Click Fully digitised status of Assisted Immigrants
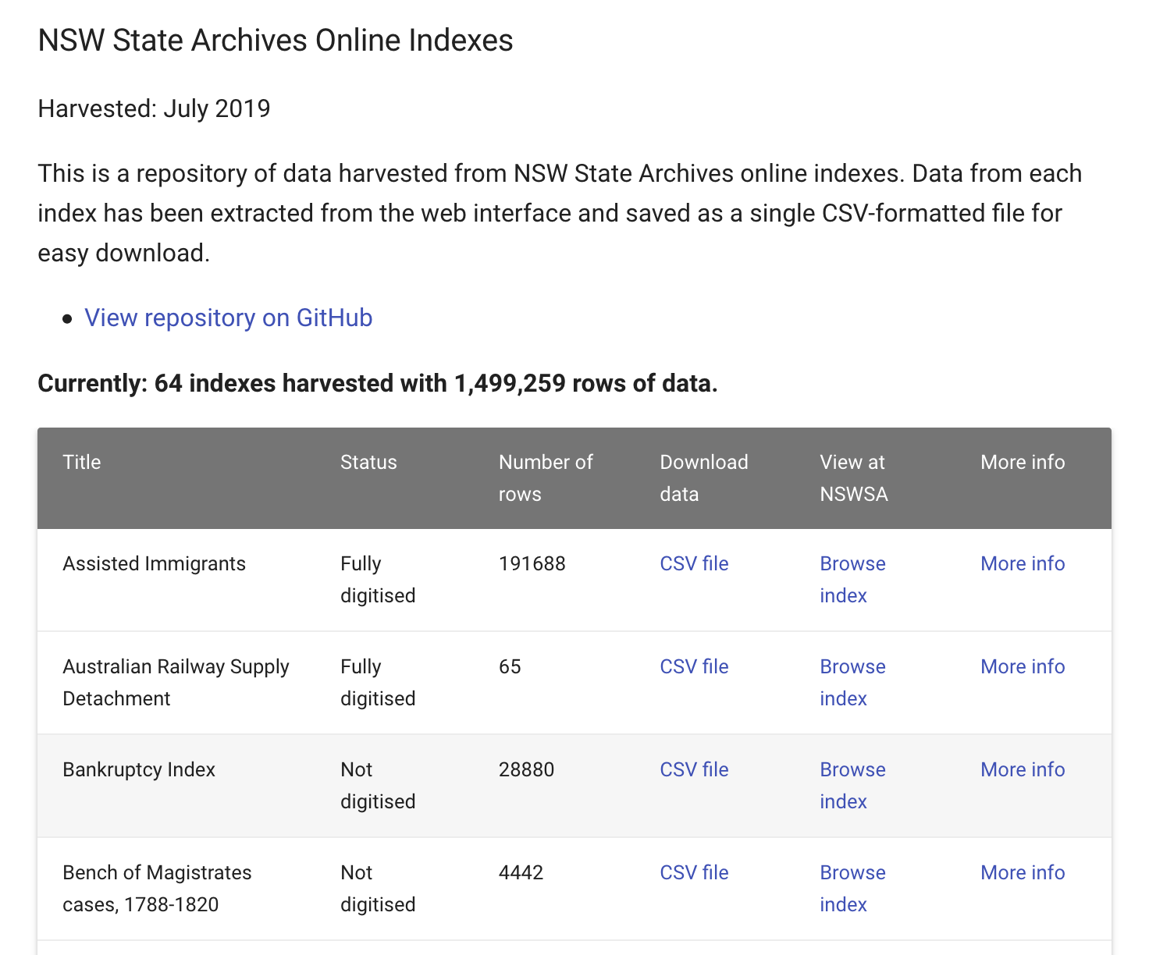 (378, 580)
